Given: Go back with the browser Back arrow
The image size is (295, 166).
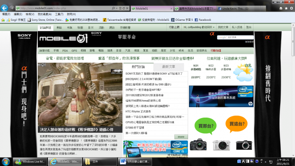Looking at the screenshot, I should click(4, 8).
